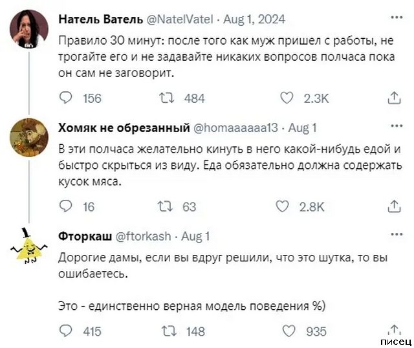Reply to Хомяк не обрезанный's tweet
The height and width of the screenshot is (348, 414).
pos(66,207)
